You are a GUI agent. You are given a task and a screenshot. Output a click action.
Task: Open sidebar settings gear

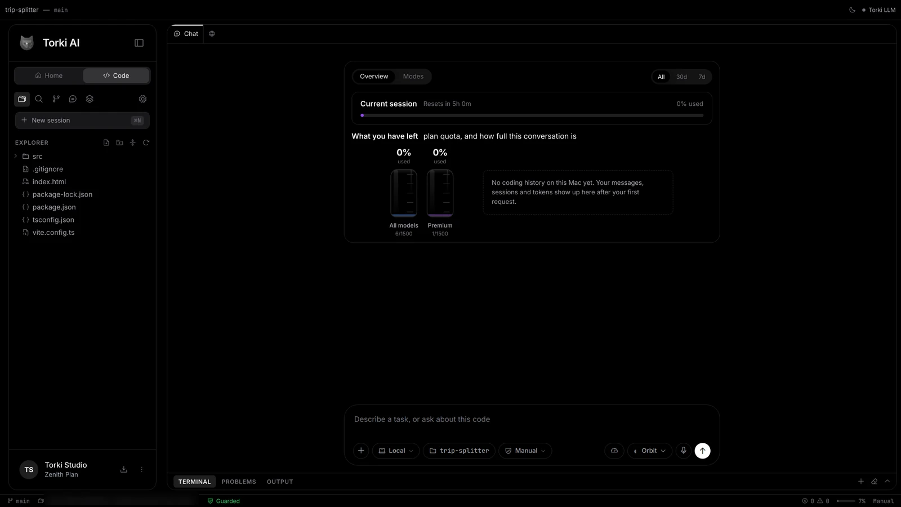(142, 99)
